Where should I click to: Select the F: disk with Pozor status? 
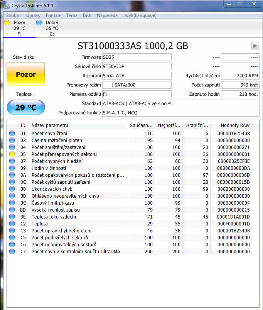coord(20,28)
